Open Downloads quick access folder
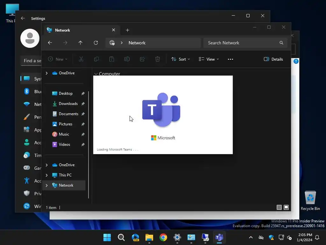 coord(68,104)
